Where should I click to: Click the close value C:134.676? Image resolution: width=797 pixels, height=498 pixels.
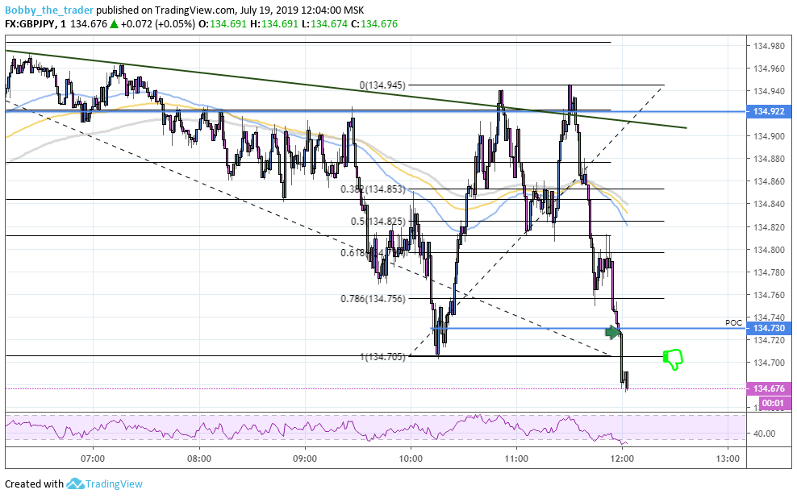374,24
